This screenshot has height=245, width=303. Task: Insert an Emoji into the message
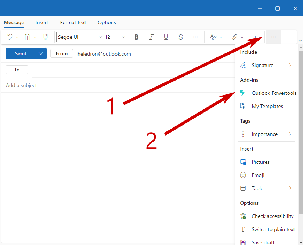[x=257, y=175]
